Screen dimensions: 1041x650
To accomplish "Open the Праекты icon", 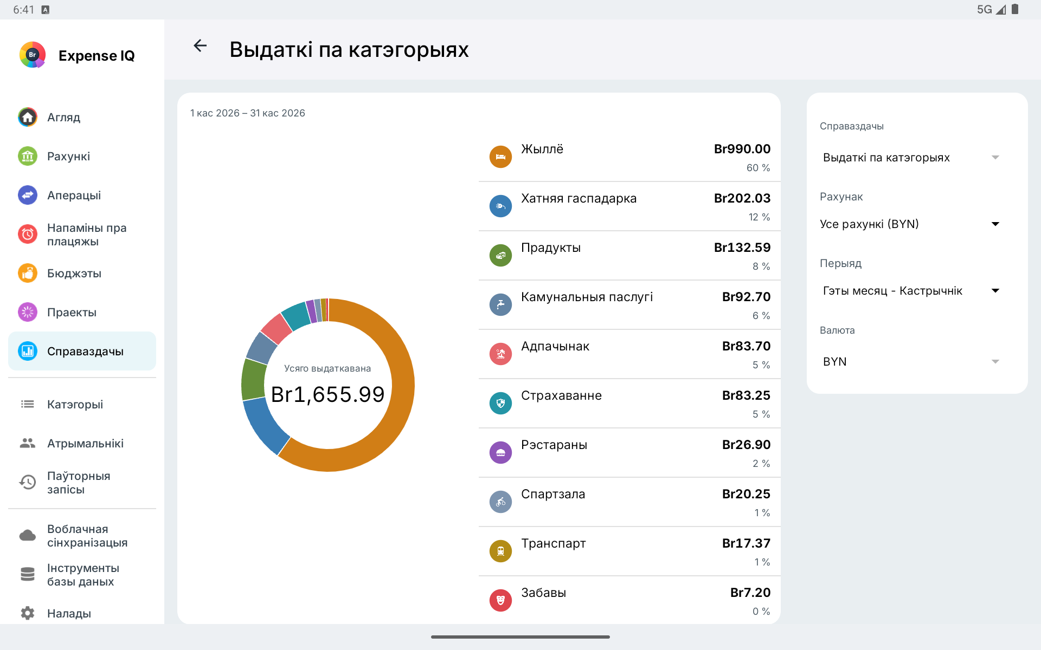I will (x=28, y=312).
